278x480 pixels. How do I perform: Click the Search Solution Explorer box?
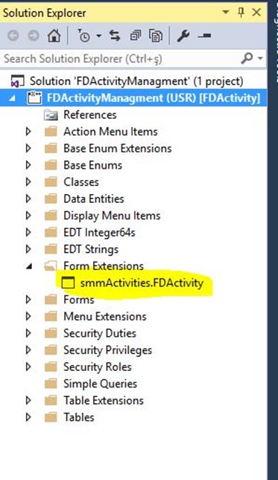click(119, 58)
